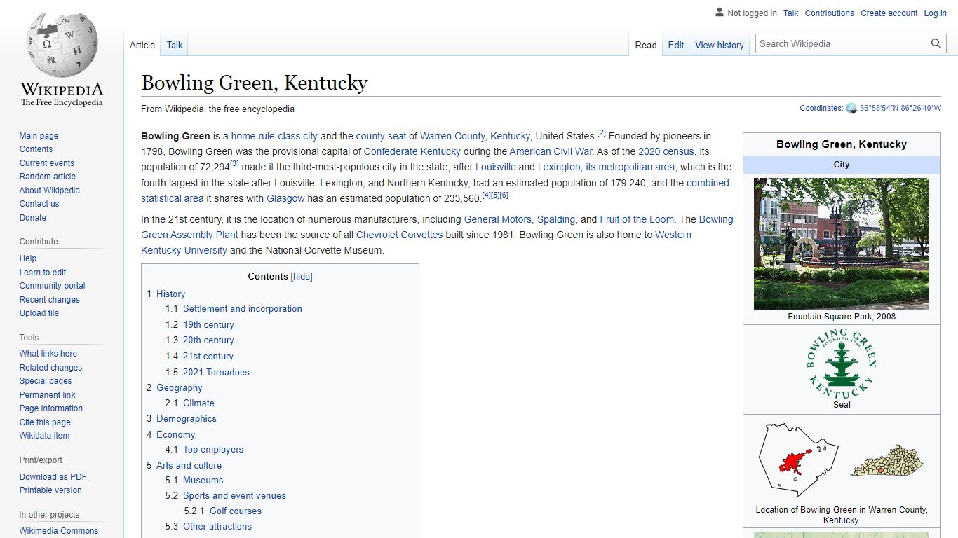Screen dimensions: 958x538
Task: Click the Create account link
Action: (x=889, y=13)
